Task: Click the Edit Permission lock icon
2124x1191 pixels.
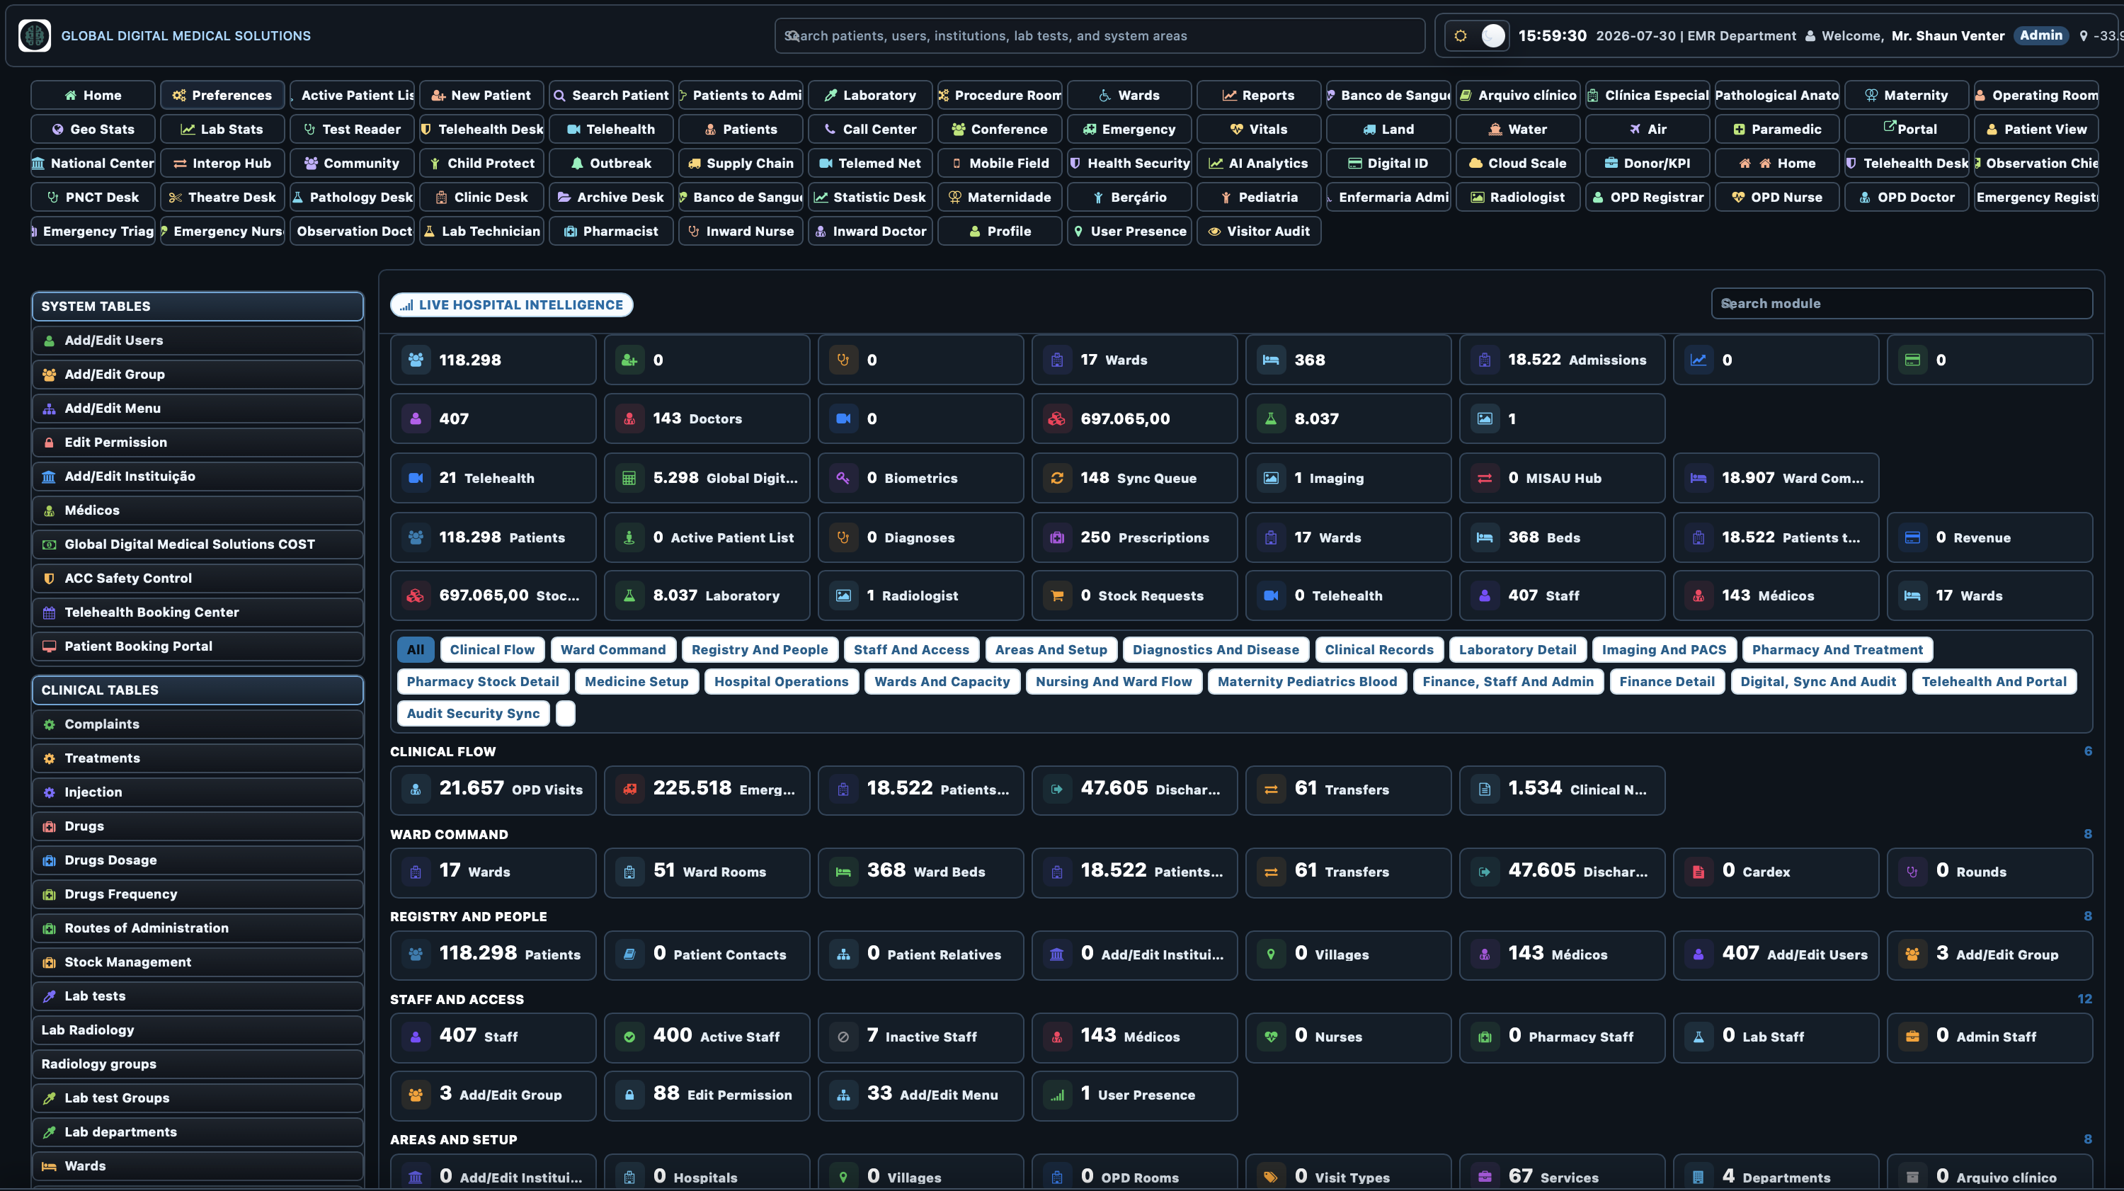Action: [50, 442]
